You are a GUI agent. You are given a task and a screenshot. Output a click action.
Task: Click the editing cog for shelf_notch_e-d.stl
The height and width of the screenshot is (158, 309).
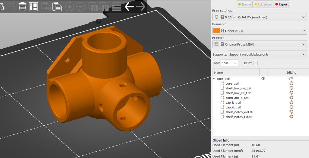[x=291, y=112]
